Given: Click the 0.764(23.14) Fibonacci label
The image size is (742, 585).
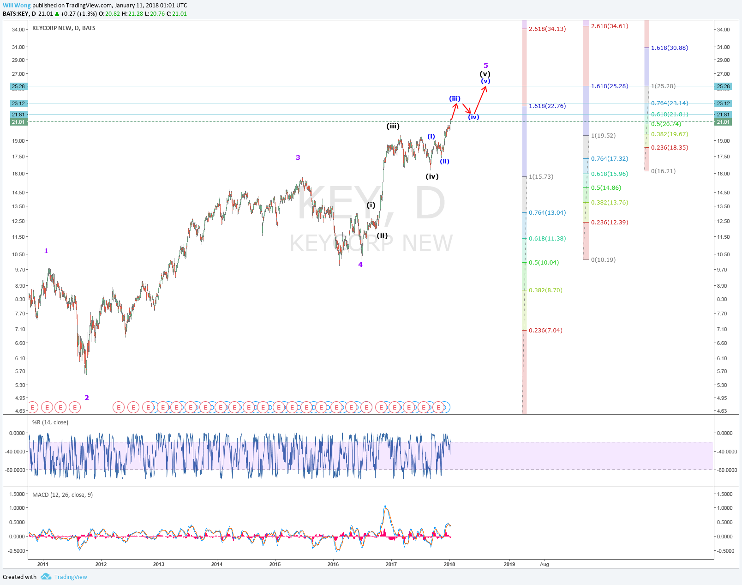Looking at the screenshot, I should 670,103.
